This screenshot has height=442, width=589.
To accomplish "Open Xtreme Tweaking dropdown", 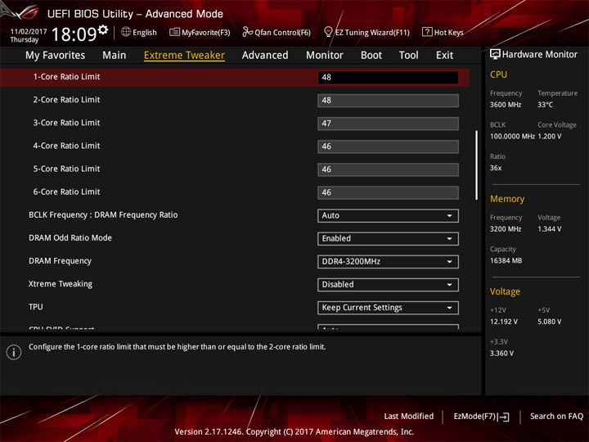I will click(388, 285).
